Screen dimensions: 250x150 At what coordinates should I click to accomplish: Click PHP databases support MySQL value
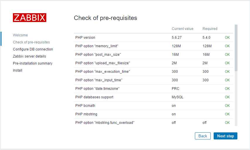click(177, 97)
